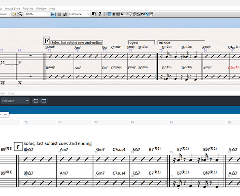Open the Parts window icon

134,14
